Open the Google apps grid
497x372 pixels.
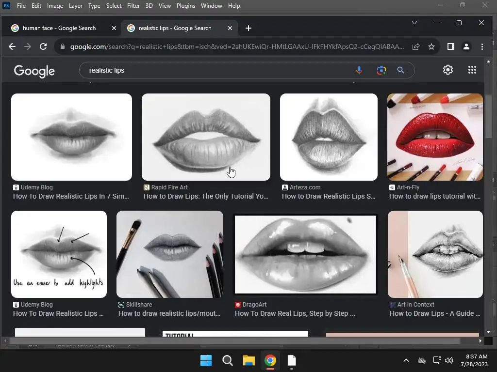[472, 70]
